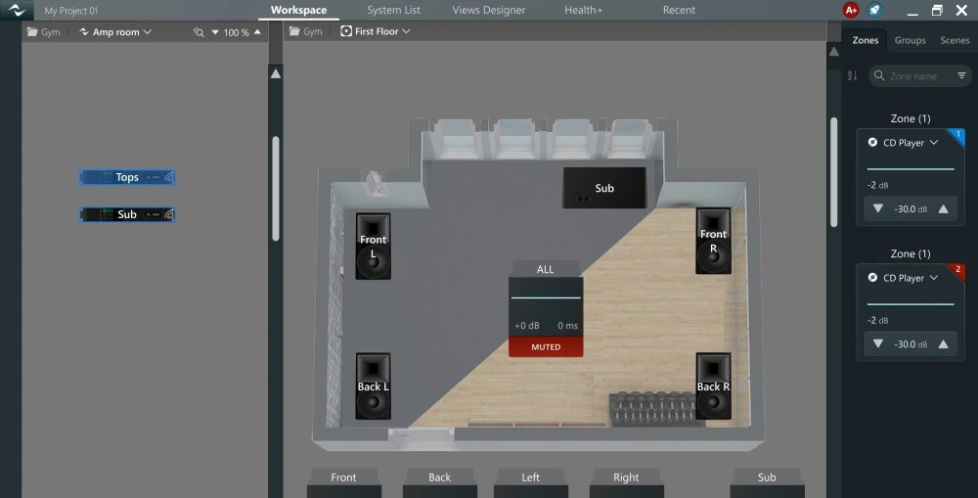
Task: Click the Sub group button at bottom
Action: pos(767,477)
